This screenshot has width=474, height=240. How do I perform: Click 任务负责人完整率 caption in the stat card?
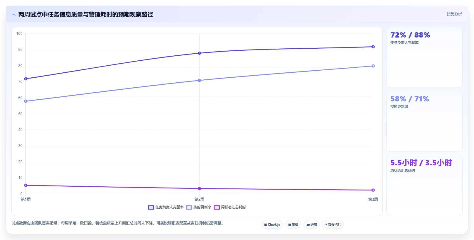click(x=404, y=43)
